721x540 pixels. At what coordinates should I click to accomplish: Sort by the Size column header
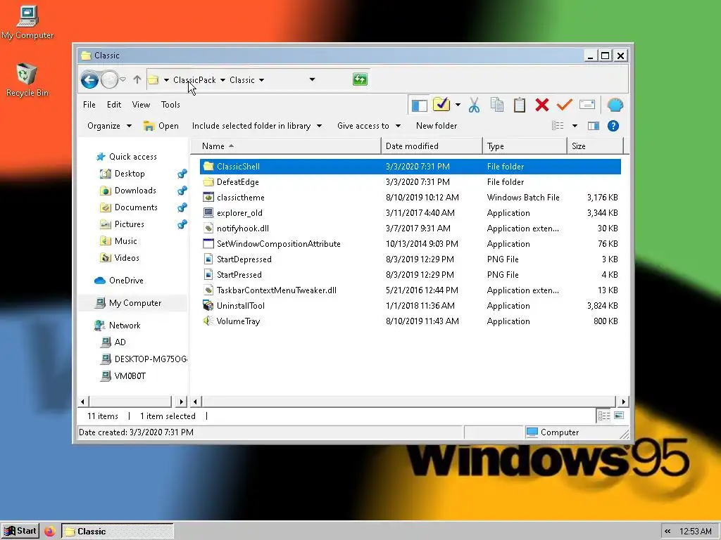(x=595, y=146)
